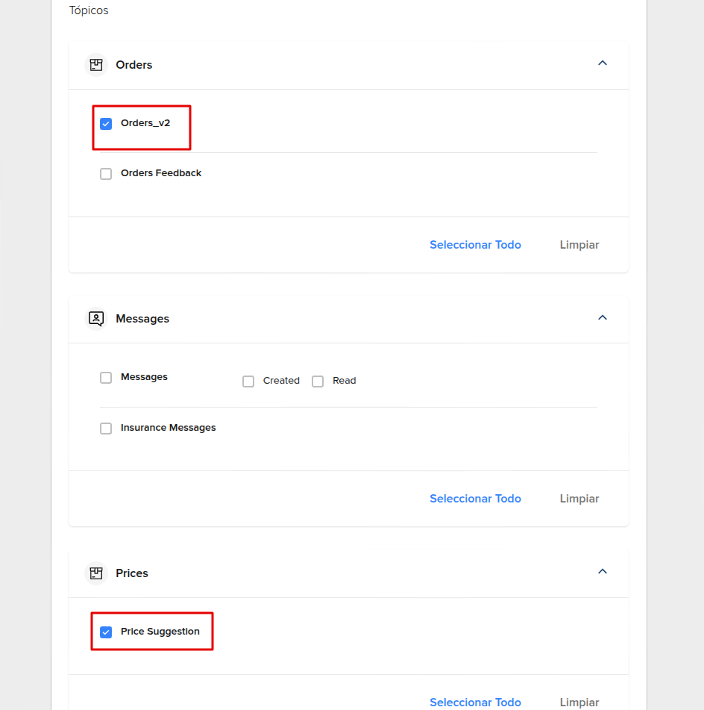Enable the Orders Feedback checkbox
Image resolution: width=704 pixels, height=710 pixels.
click(106, 173)
